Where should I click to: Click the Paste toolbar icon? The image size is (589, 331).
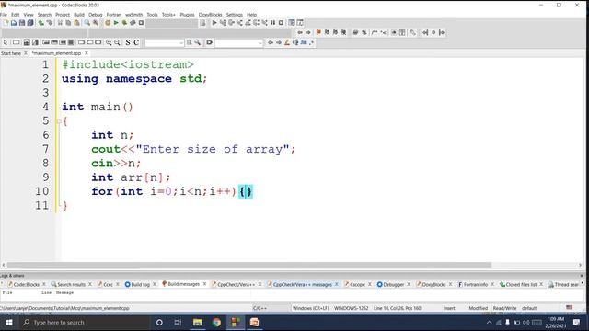click(x=76, y=23)
